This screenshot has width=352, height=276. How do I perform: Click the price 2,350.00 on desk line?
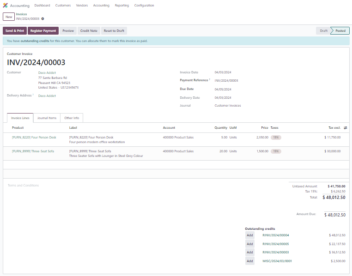[x=262, y=138]
